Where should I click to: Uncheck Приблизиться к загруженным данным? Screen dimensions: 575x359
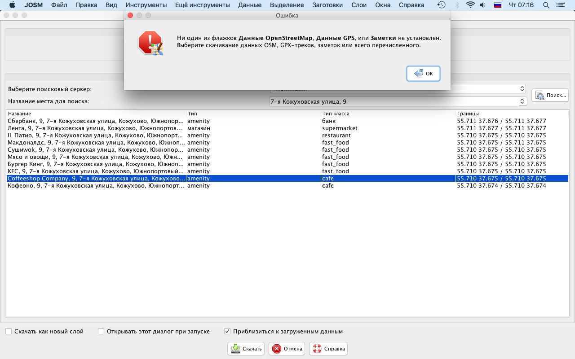click(x=227, y=331)
